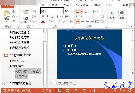Open character spacing AV dropdown
This screenshot has height=93, width=135.
(68, 16)
